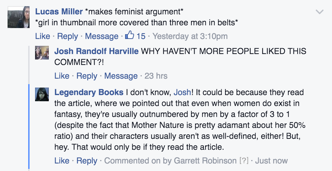Open the comment options chevron menu
The width and height of the screenshot is (332, 171).
click(320, 12)
